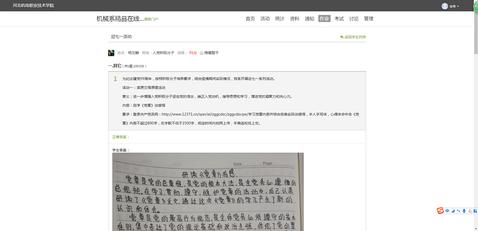The image size is (478, 231).
Task: Go to 首页 in navigation
Action: tap(250, 18)
